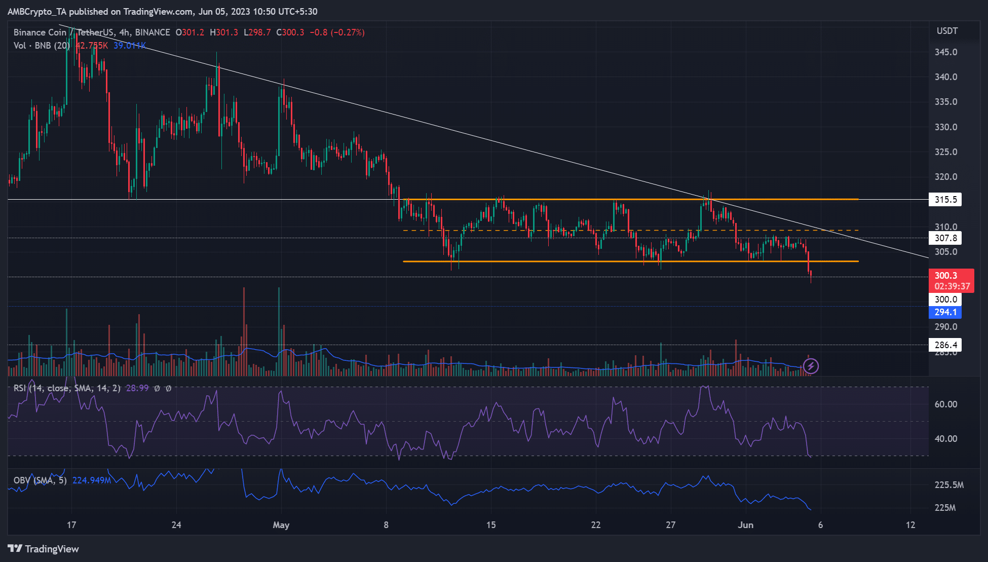Image resolution: width=988 pixels, height=562 pixels.
Task: Click the blue volume average value 39.011K
Action: [x=130, y=46]
